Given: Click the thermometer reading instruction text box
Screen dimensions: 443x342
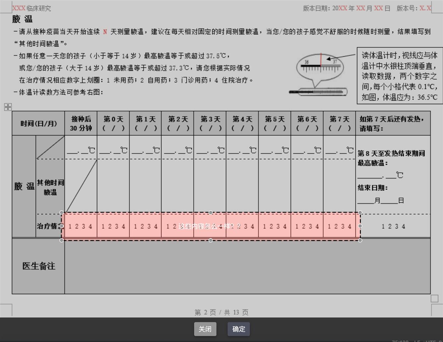Looking at the screenshot, I should (x=399, y=76).
